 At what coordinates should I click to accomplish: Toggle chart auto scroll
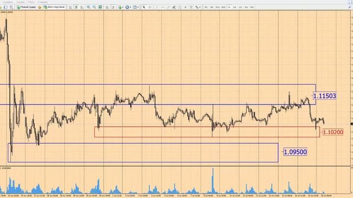click(107, 7)
